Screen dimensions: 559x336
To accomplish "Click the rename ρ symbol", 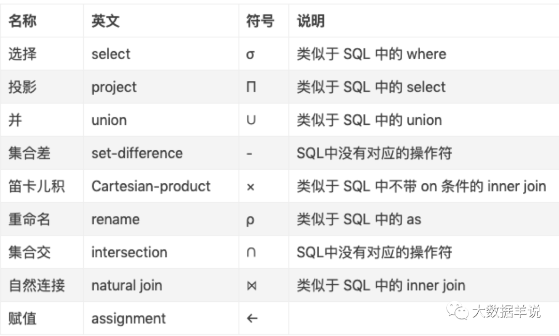I will coord(251,220).
